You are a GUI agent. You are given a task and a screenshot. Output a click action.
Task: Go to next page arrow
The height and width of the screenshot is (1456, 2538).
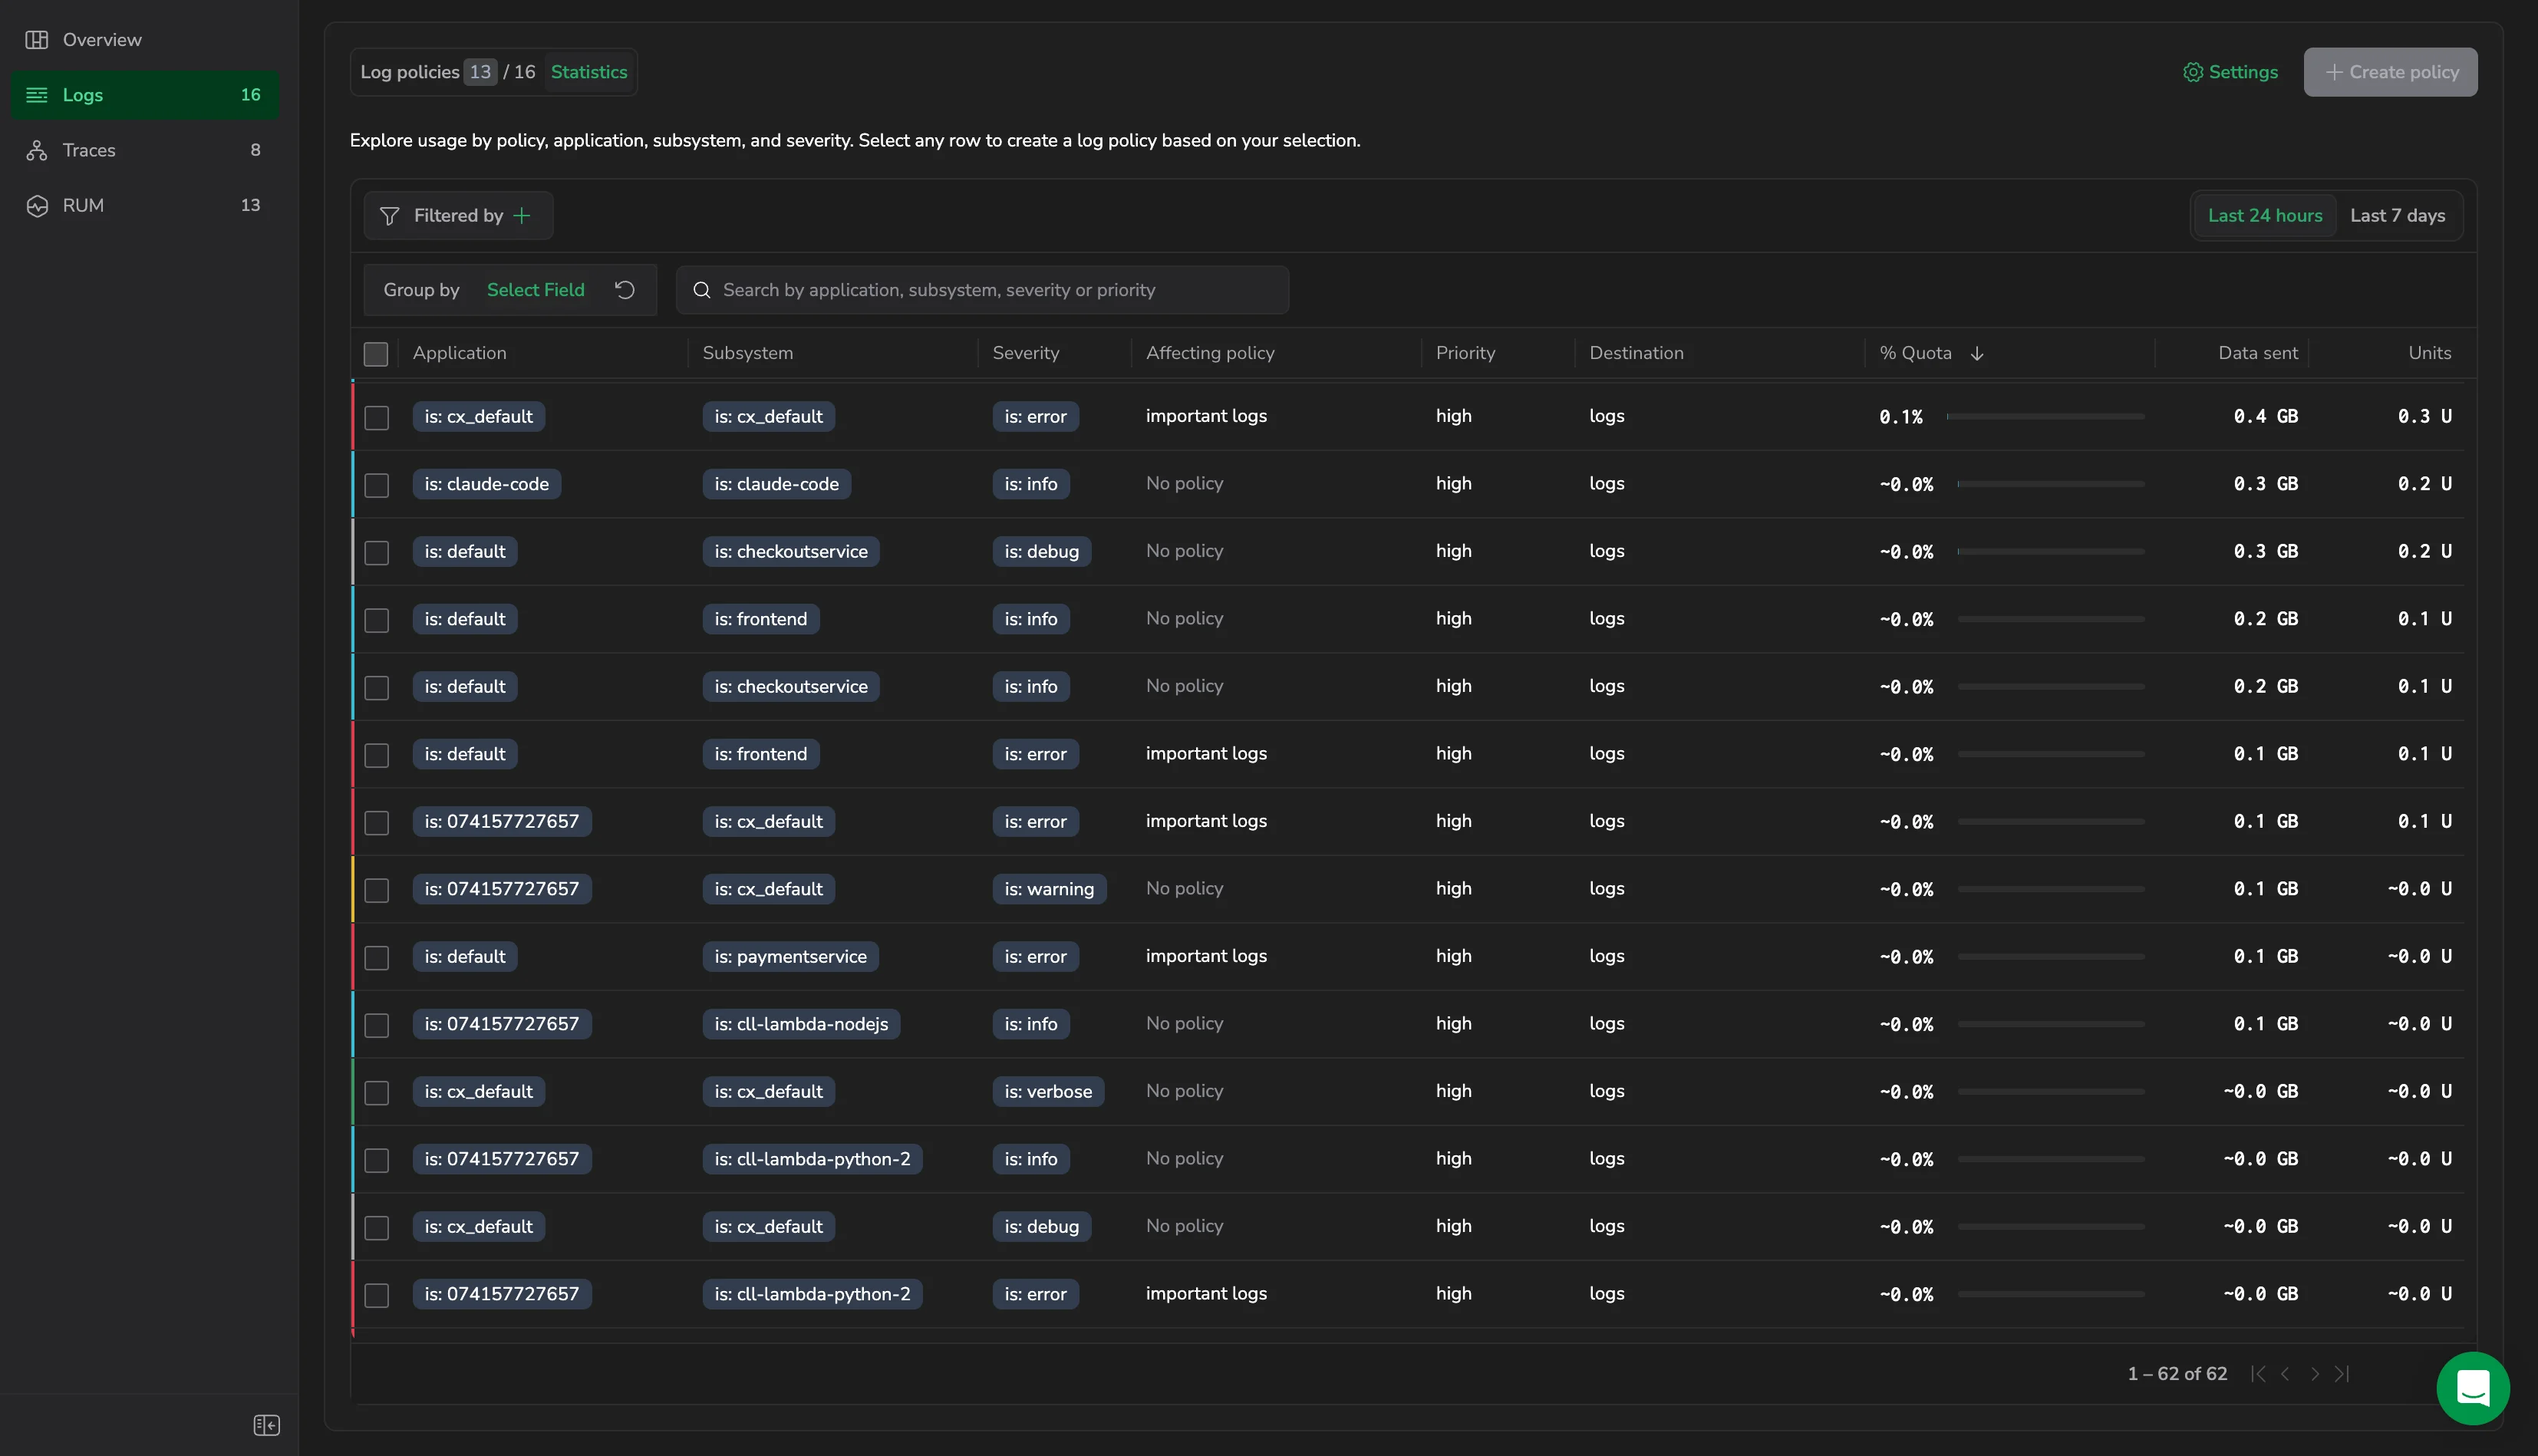[2314, 1374]
